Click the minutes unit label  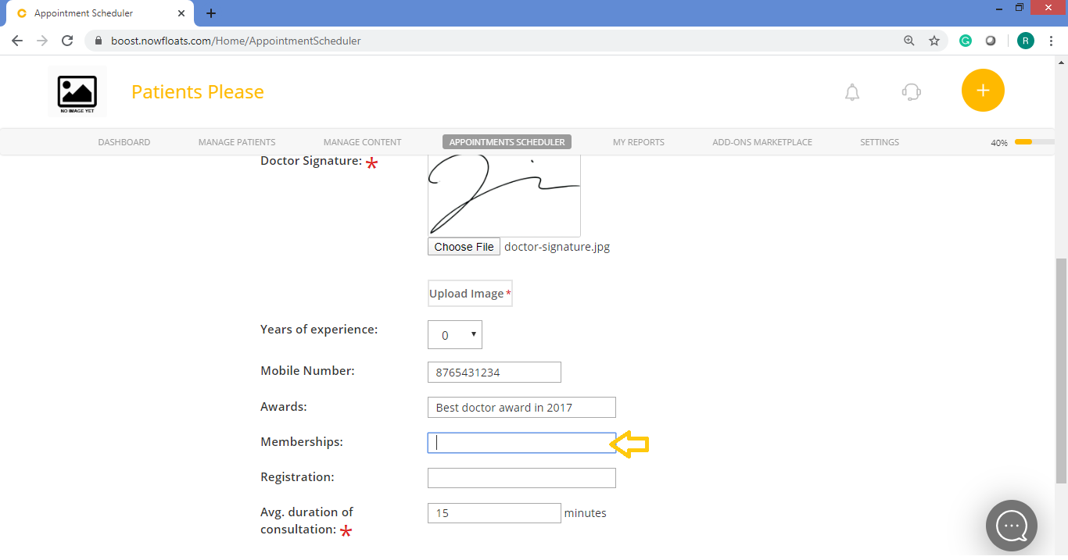585,513
